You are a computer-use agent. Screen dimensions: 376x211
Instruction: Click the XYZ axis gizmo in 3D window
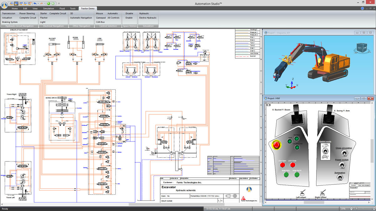[x=291, y=84]
